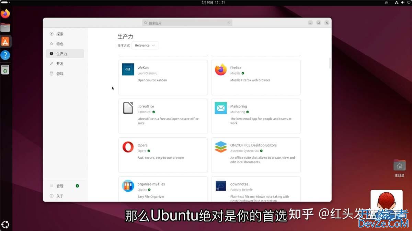Open the Opera card title
The height and width of the screenshot is (231, 412).
click(x=142, y=145)
